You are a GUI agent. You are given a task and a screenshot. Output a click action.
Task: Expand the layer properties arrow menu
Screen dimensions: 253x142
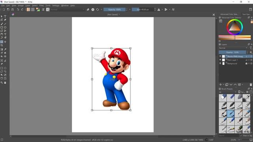pos(242,85)
